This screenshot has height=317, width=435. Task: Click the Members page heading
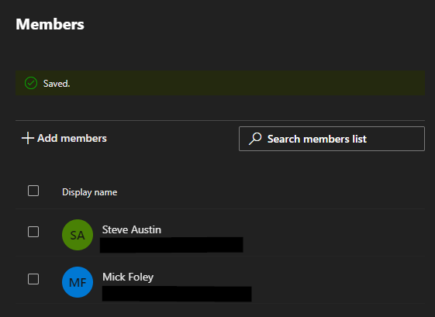pyautogui.click(x=50, y=24)
